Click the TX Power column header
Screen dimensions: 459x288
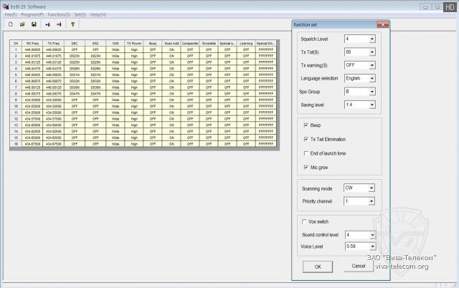[x=134, y=43]
